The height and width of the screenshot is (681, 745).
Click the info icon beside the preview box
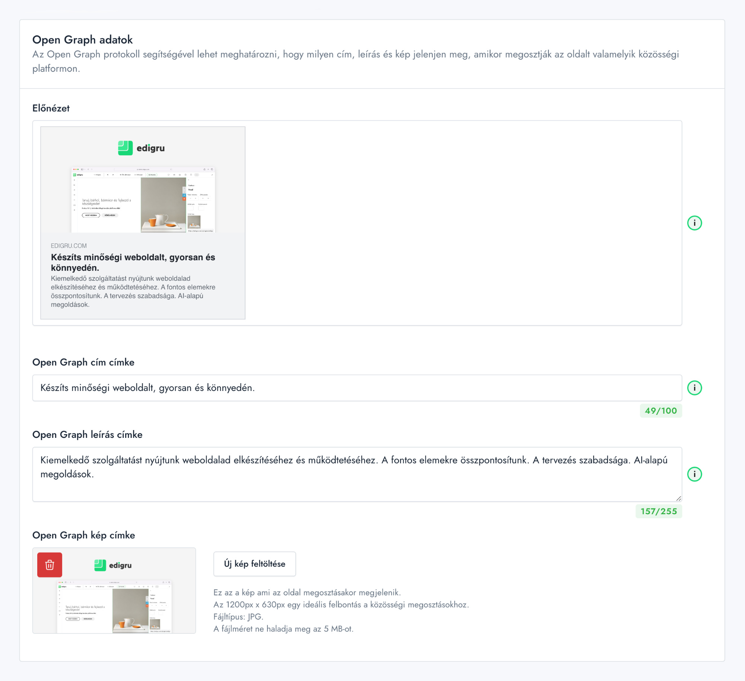point(694,223)
